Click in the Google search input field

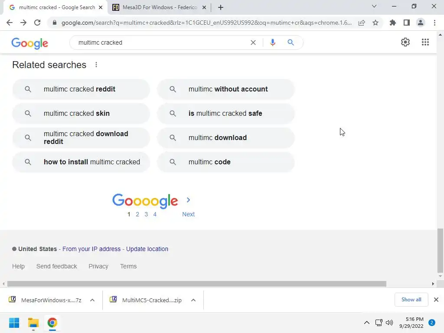coord(160,42)
